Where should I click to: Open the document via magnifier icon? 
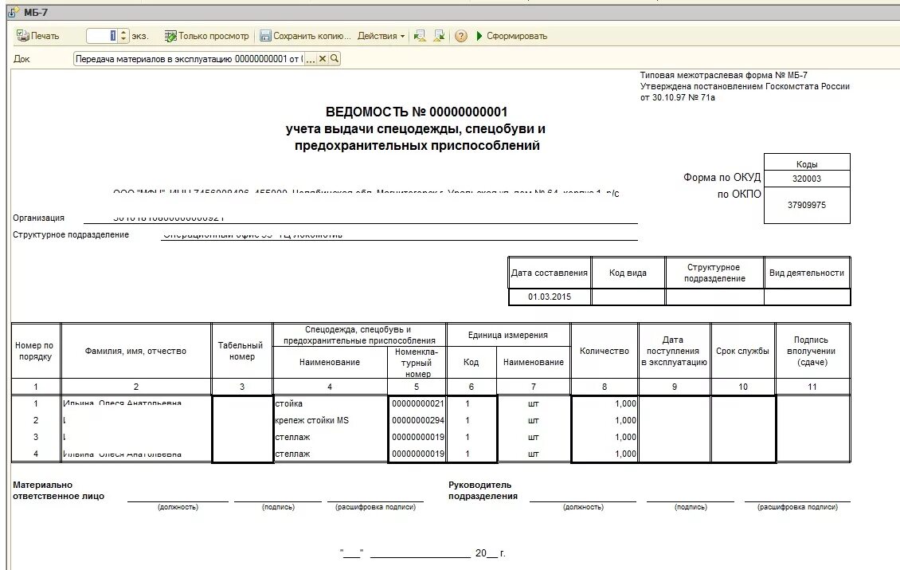(x=335, y=59)
